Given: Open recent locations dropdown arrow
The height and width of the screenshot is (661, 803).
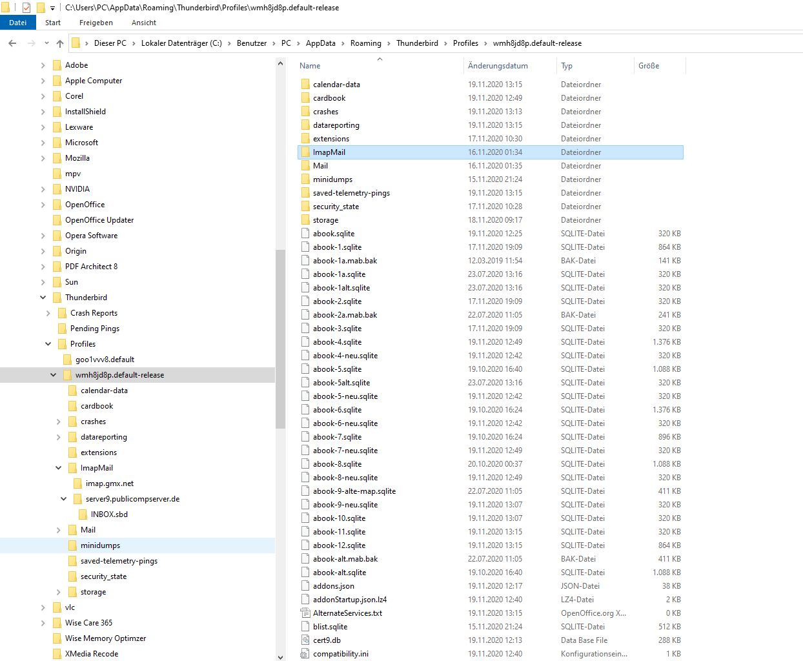Looking at the screenshot, I should point(46,43).
